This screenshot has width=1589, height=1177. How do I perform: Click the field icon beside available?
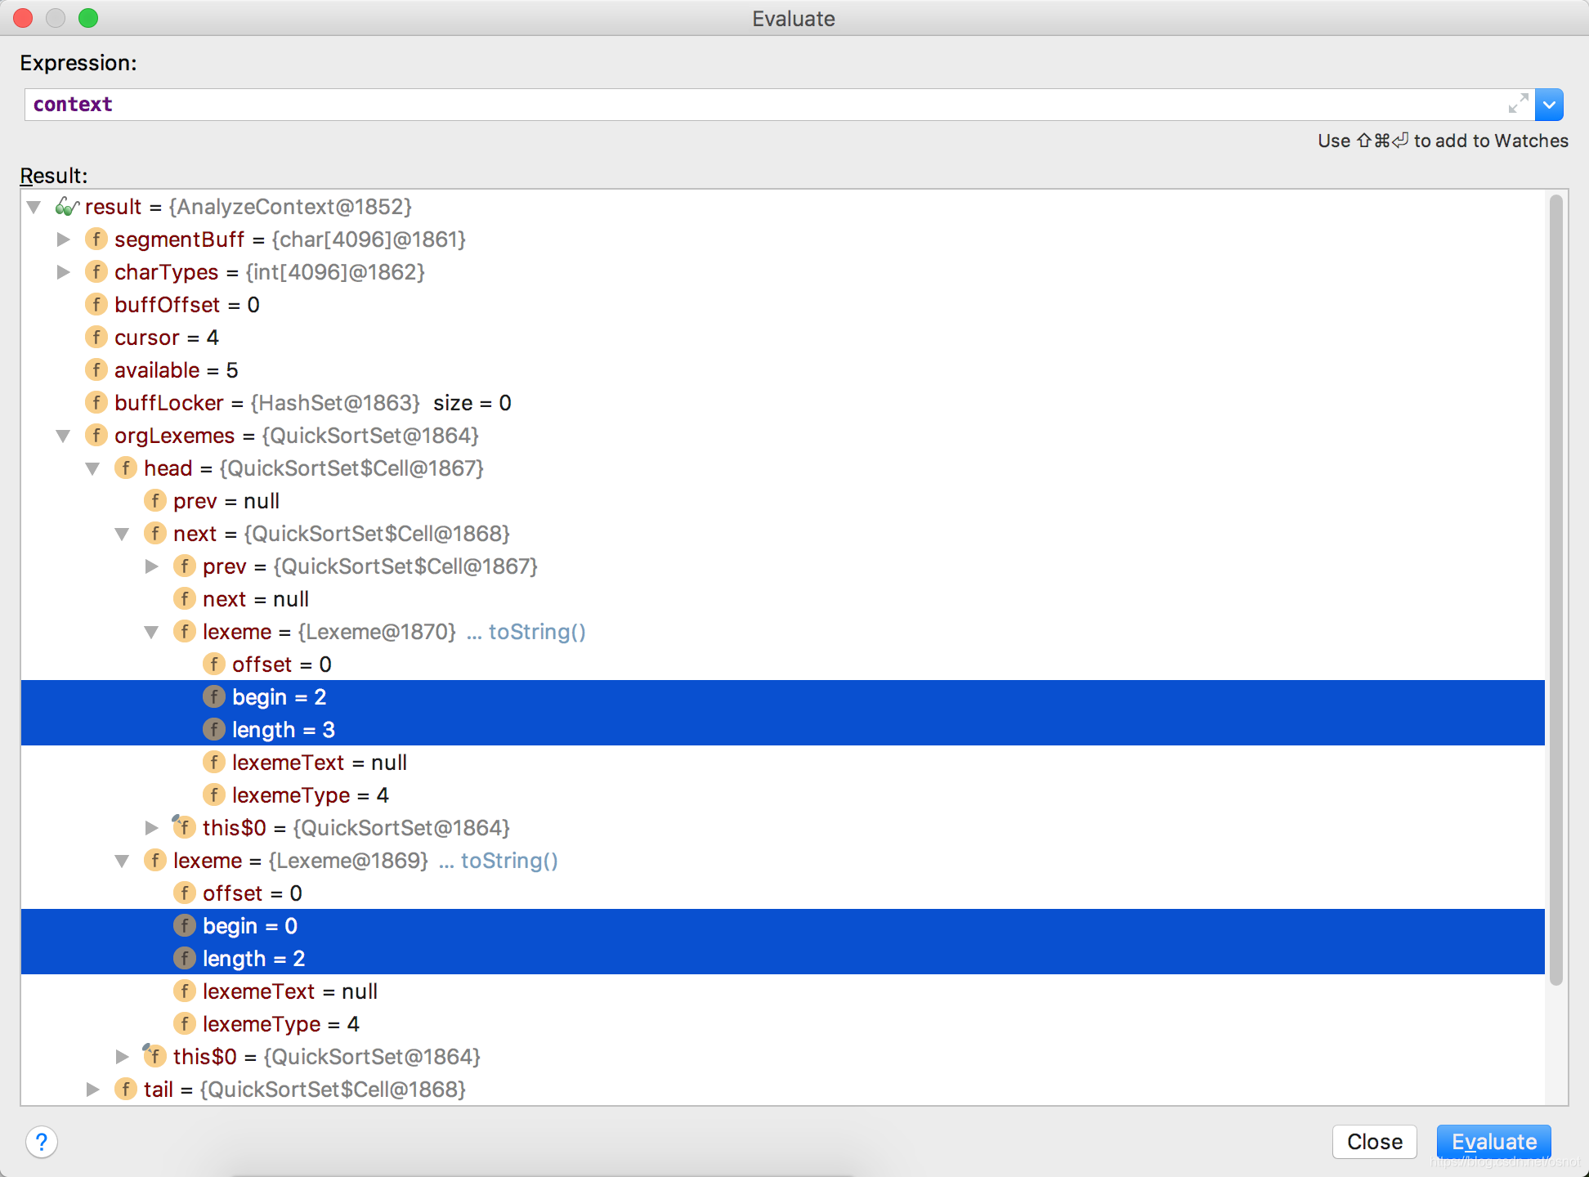pos(96,370)
